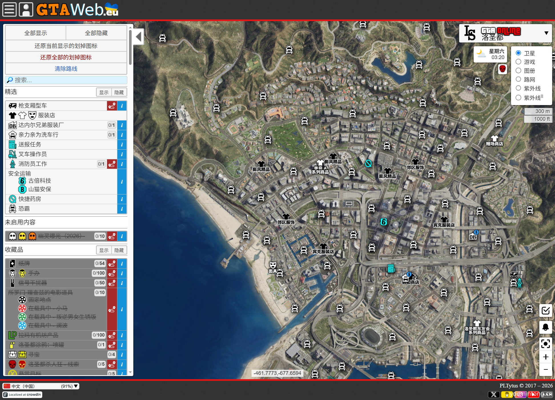Toggle 送报任务 markers row
The width and height of the screenshot is (555, 400).
pos(61,144)
